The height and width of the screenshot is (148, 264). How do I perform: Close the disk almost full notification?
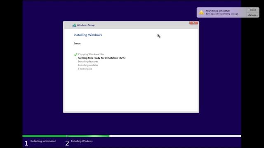coord(253,10)
